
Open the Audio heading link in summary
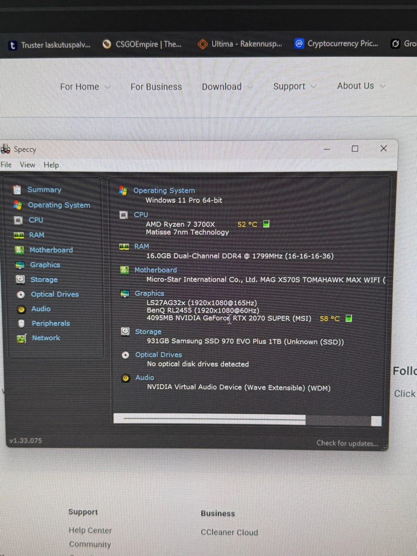[x=145, y=378]
